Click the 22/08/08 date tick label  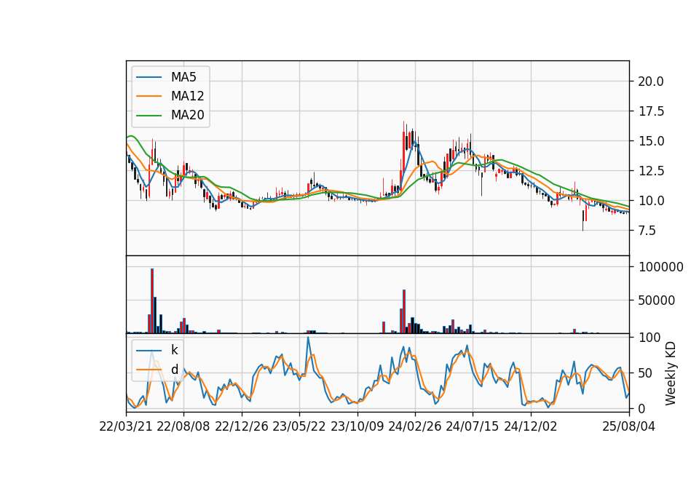point(183,426)
